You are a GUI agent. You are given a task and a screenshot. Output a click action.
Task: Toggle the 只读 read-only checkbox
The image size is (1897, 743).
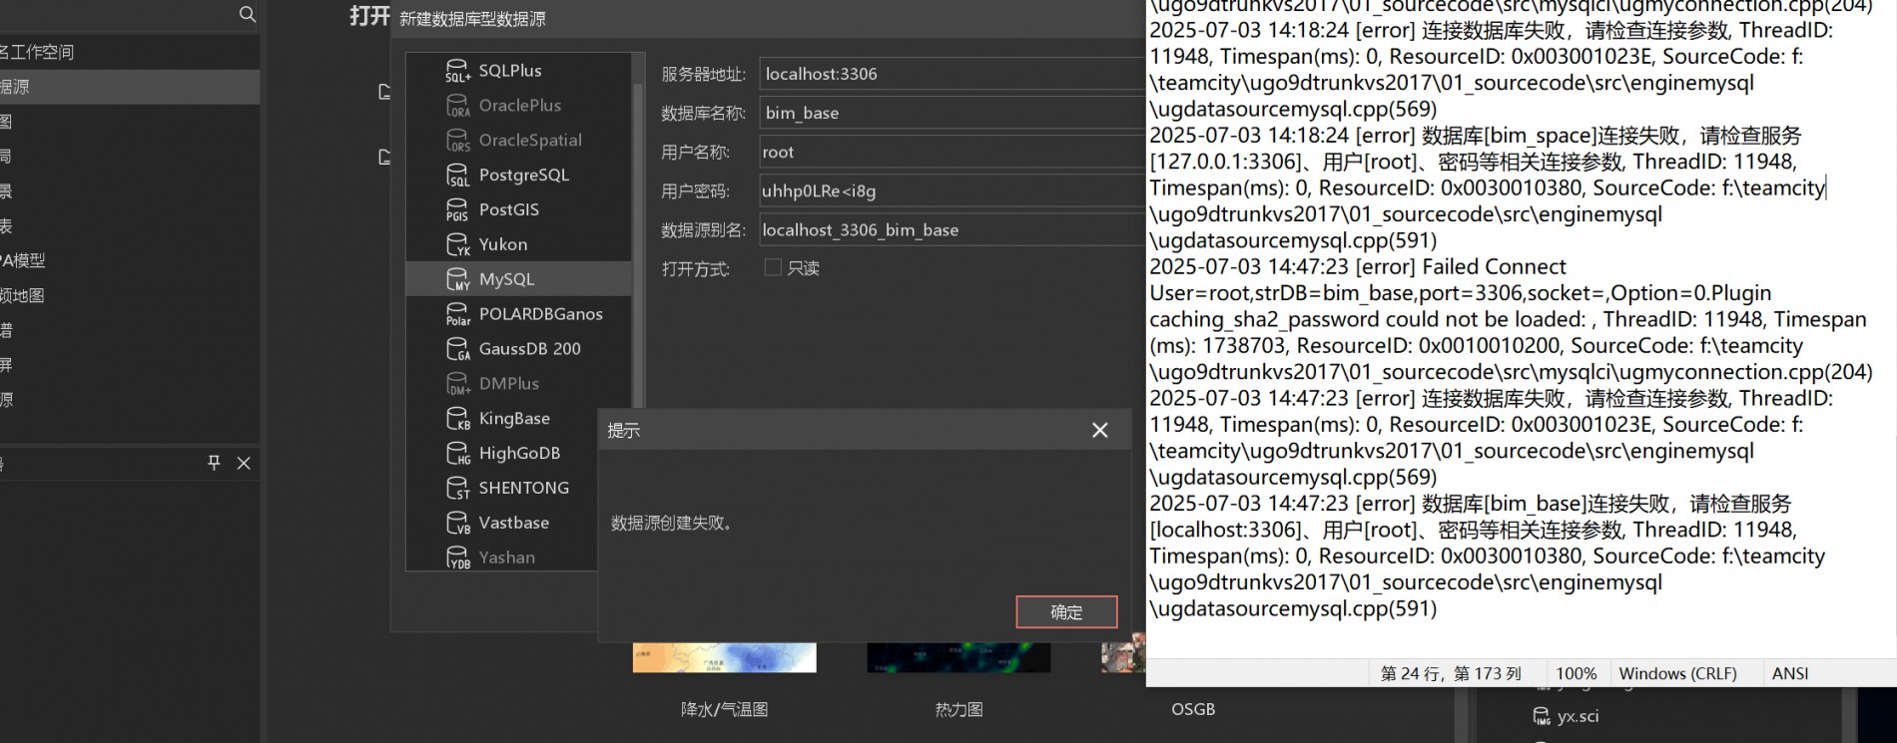coord(773,267)
